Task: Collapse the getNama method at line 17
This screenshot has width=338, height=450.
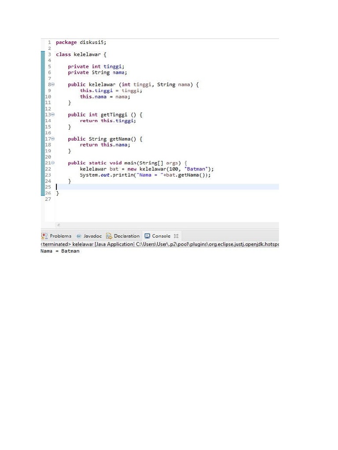Action: [x=53, y=138]
